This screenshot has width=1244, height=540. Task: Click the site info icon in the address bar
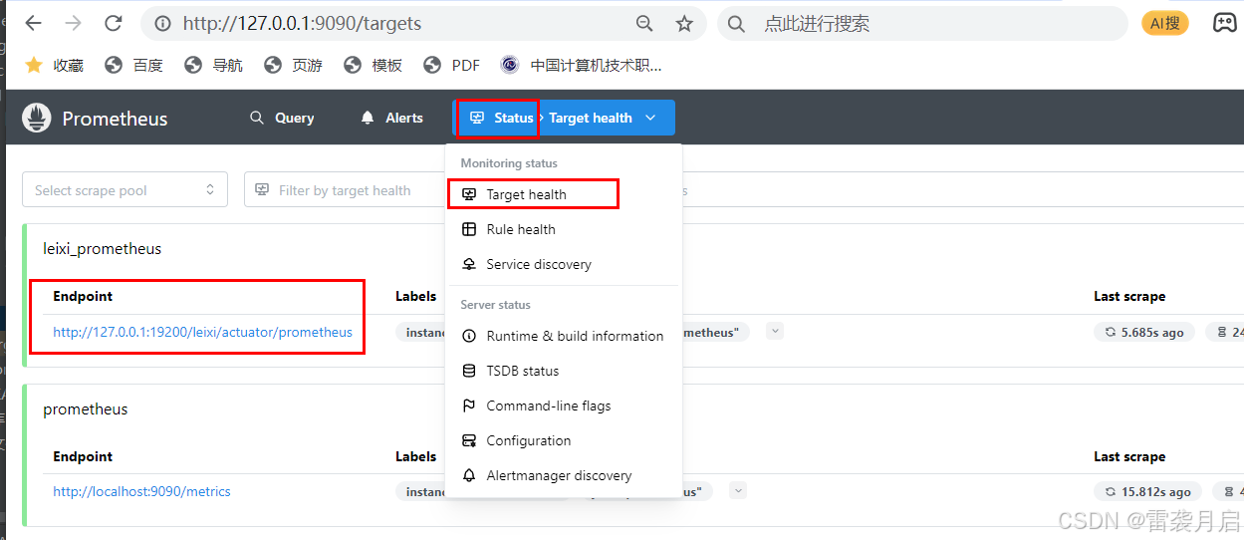coord(161,24)
